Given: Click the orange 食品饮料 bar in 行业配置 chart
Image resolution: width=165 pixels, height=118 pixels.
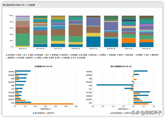Looking at the screenshot, I should point(20,100).
